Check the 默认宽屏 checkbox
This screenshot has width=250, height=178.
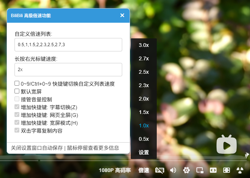[17, 91]
